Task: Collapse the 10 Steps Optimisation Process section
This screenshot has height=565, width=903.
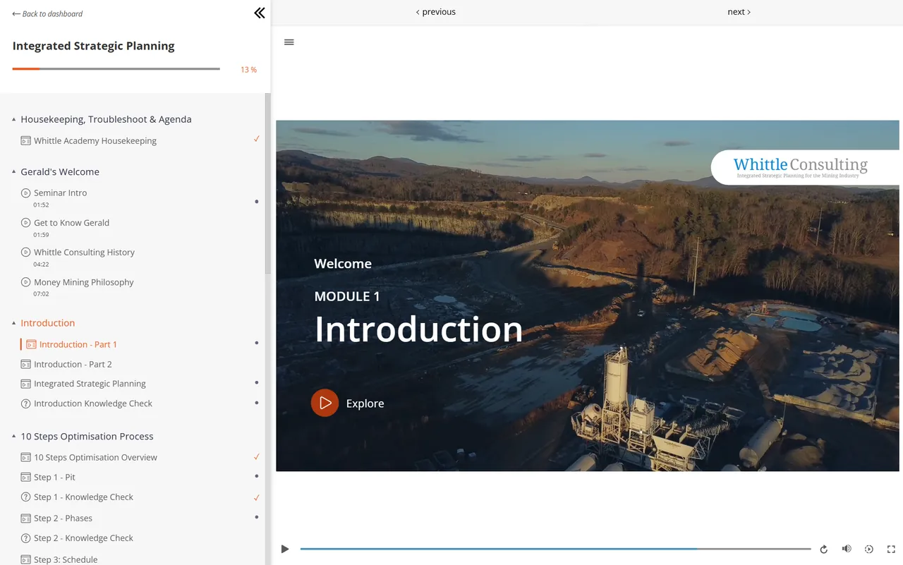Action: pos(14,436)
